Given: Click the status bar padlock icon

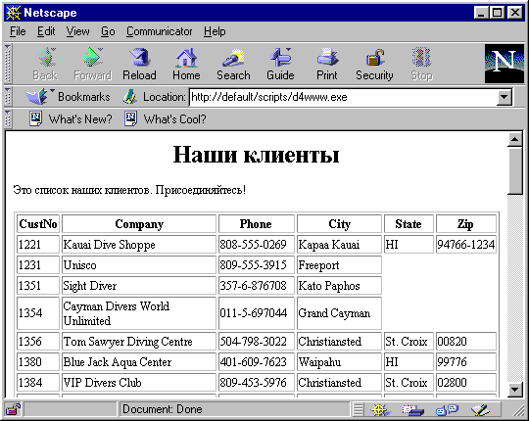Looking at the screenshot, I should tap(13, 409).
